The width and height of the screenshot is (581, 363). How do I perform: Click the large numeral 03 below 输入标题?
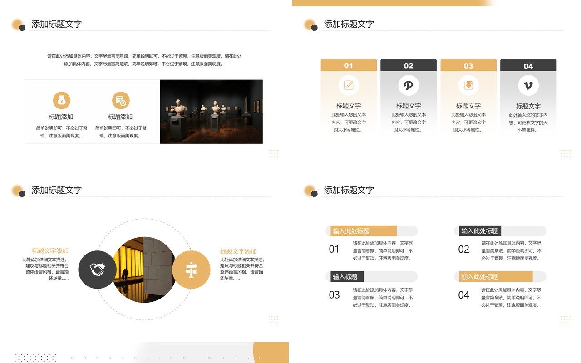pos(334,295)
